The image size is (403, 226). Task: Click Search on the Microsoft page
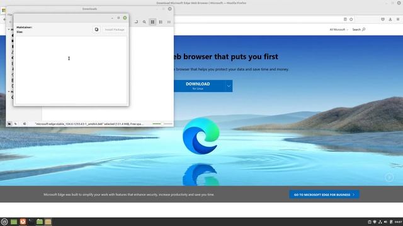click(358, 30)
